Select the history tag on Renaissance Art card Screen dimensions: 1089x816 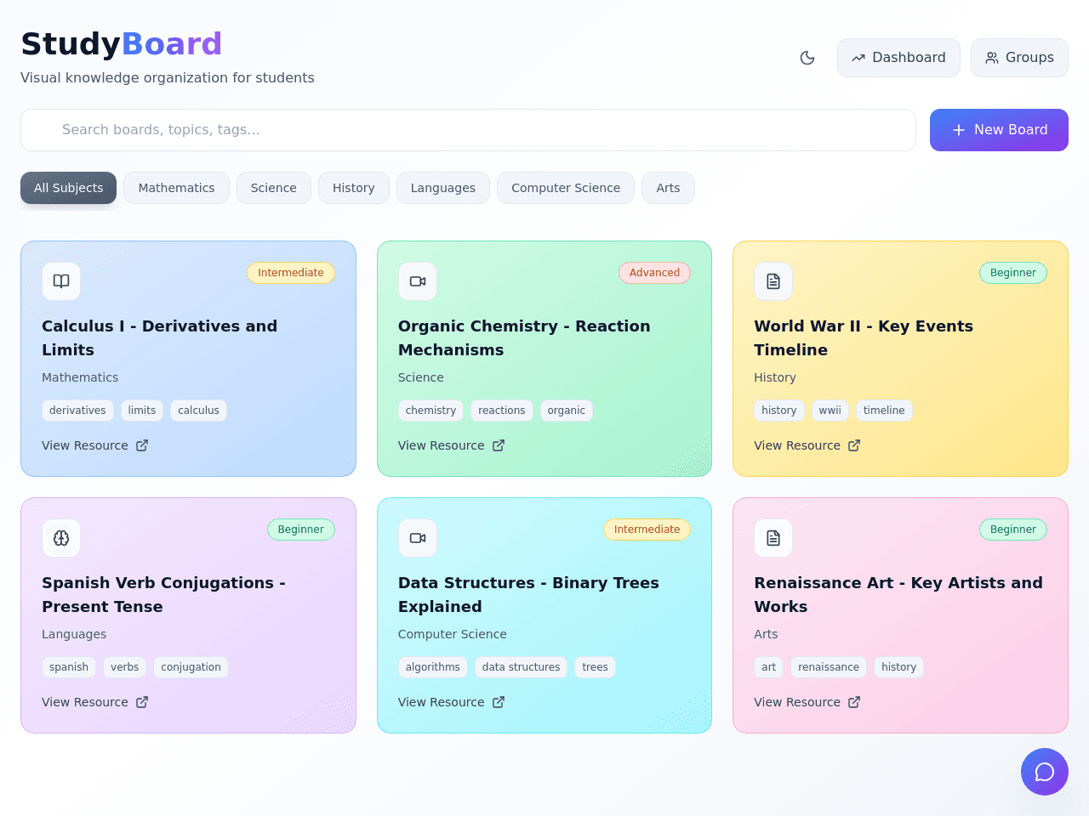(x=899, y=667)
